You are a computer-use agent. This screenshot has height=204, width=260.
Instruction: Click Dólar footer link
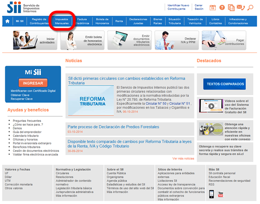pos(8,177)
